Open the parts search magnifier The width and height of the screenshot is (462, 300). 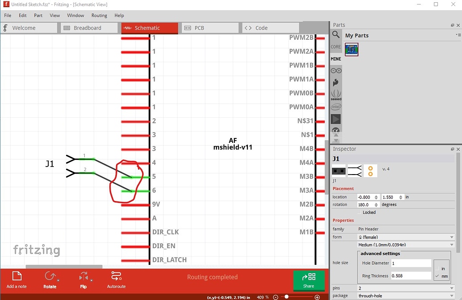(x=336, y=34)
